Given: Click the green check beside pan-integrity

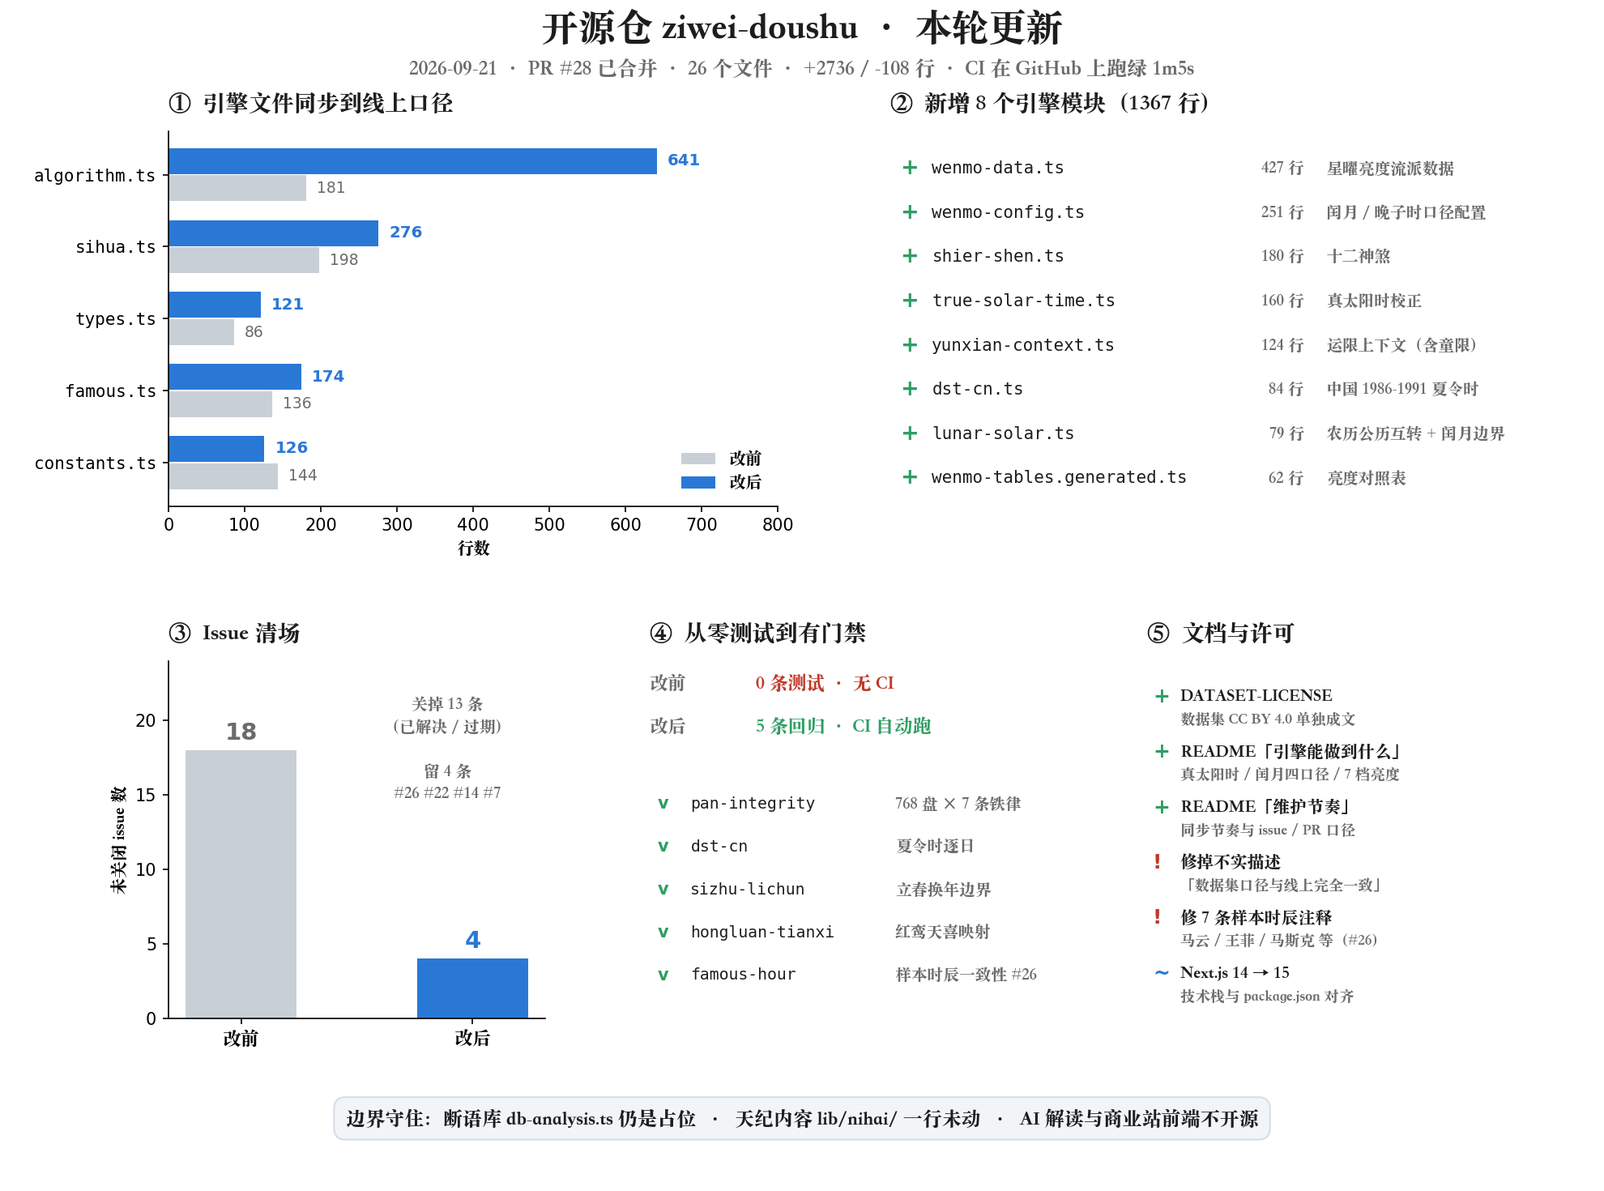Looking at the screenshot, I should [663, 804].
